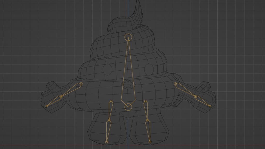
Task: Click the character's mouth mesh
Action: (x=128, y=85)
